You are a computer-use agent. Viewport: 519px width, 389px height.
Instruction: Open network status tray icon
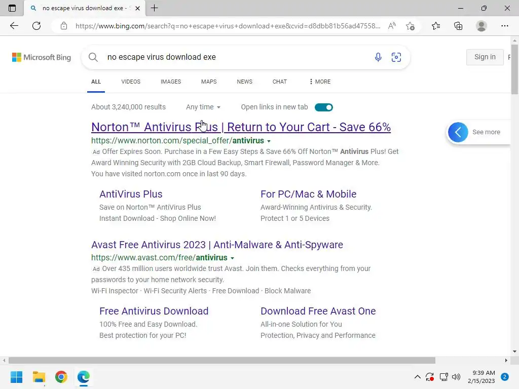[x=443, y=377]
